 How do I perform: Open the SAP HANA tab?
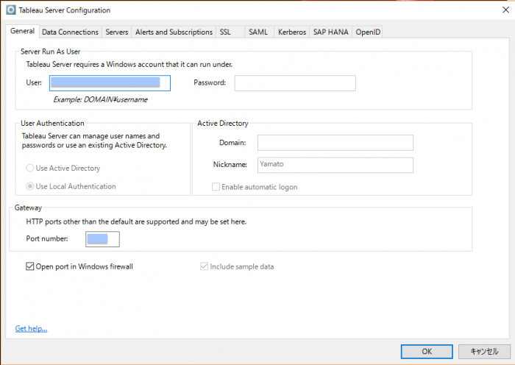[x=331, y=32]
